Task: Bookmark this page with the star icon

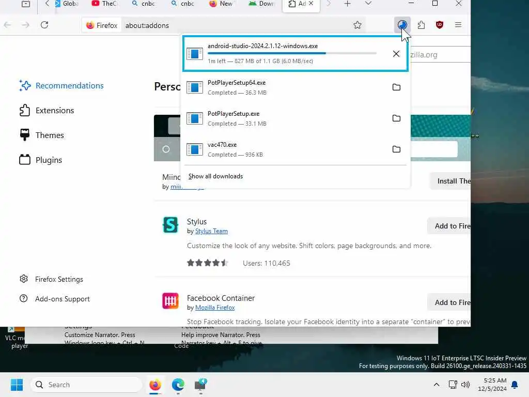Action: pyautogui.click(x=357, y=25)
